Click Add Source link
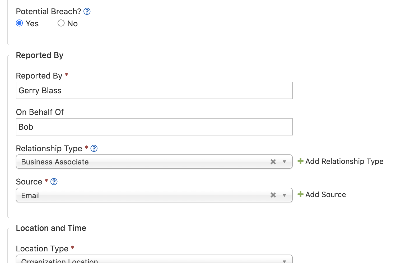This screenshot has height=263, width=401. point(325,194)
